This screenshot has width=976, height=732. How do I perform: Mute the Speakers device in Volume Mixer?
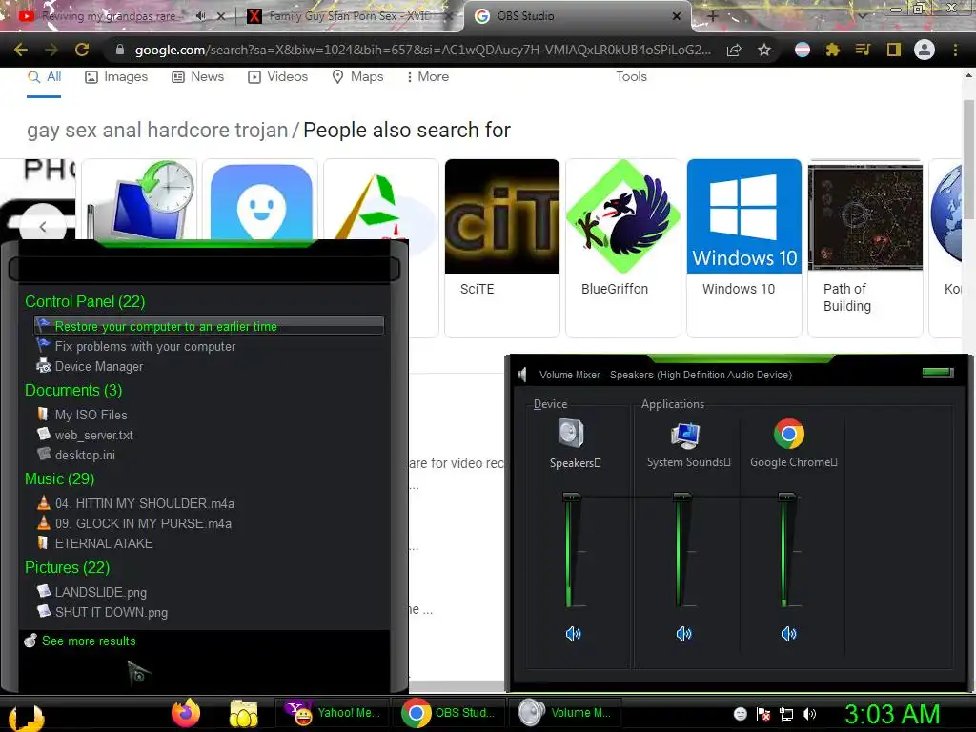pos(573,634)
